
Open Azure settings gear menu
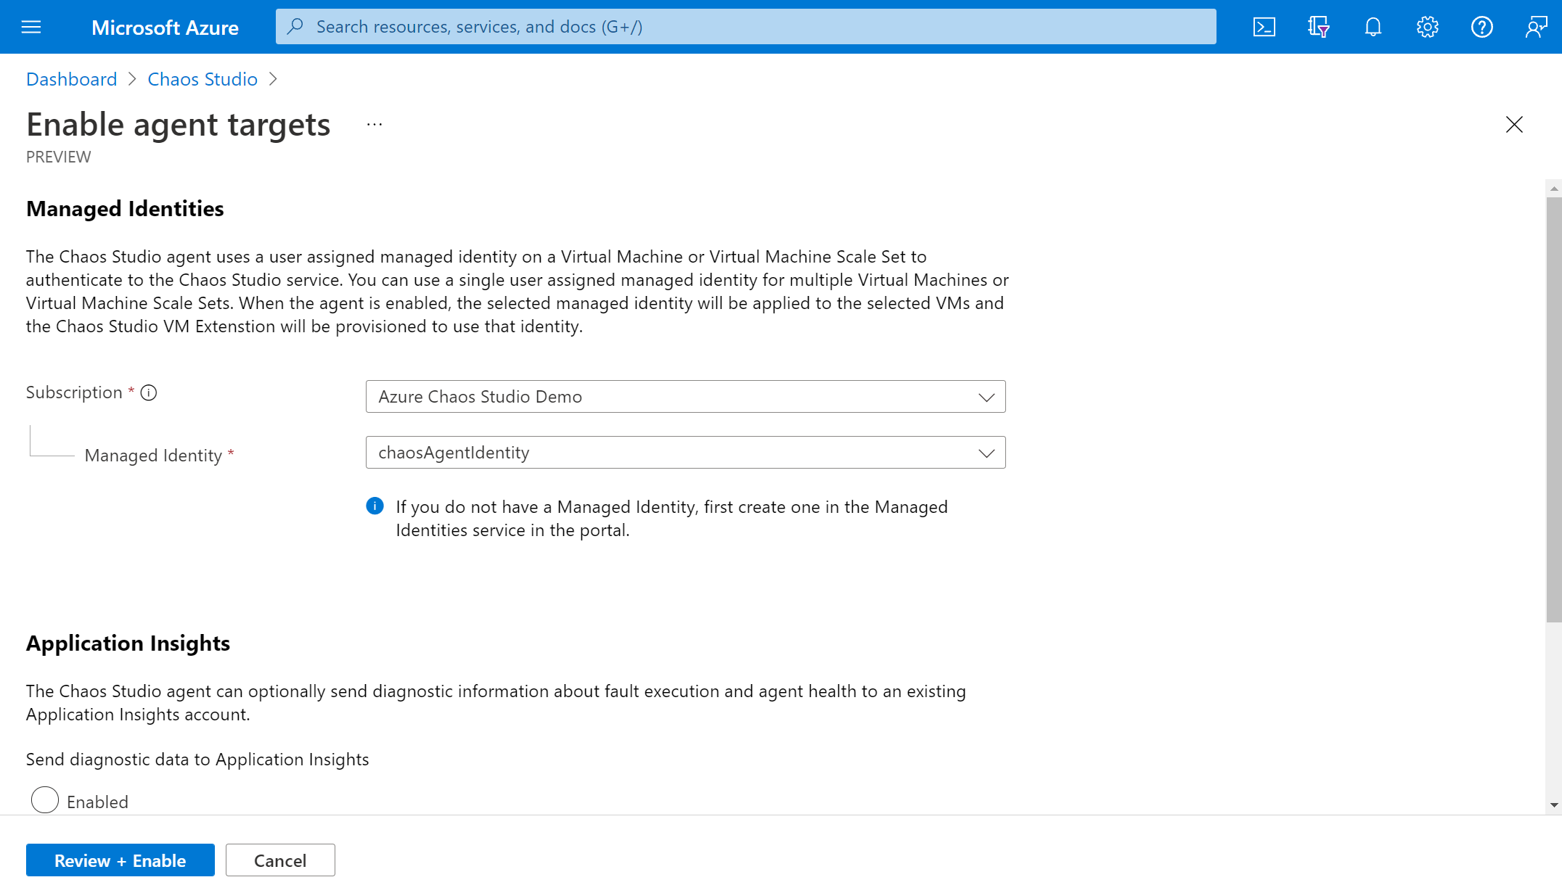tap(1427, 25)
